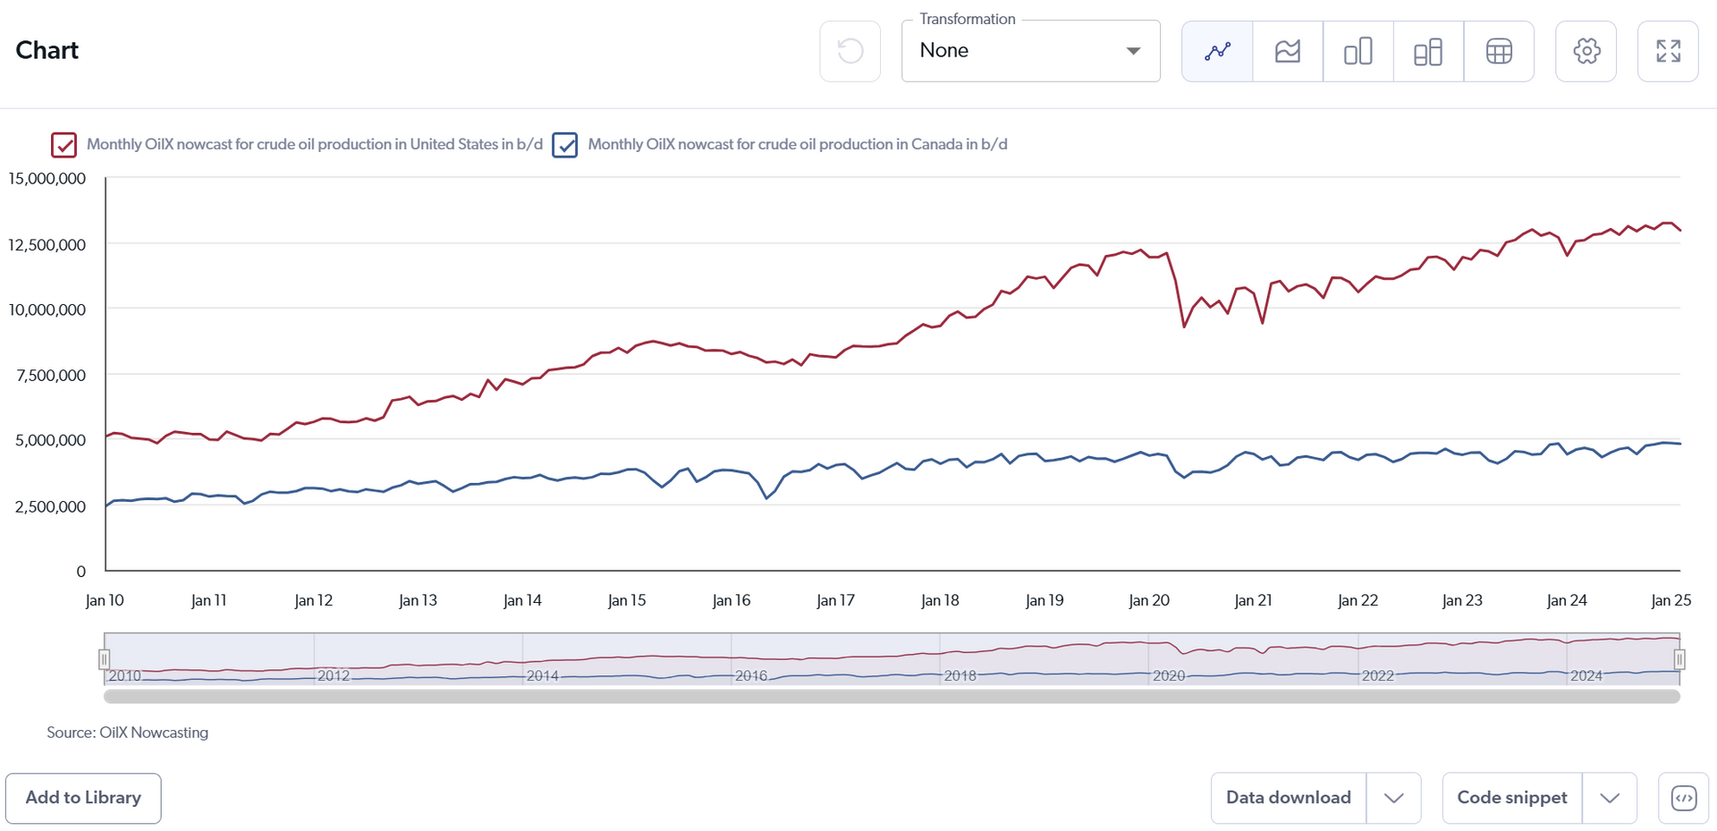Expand chart to fullscreen
1717x831 pixels.
point(1668,51)
